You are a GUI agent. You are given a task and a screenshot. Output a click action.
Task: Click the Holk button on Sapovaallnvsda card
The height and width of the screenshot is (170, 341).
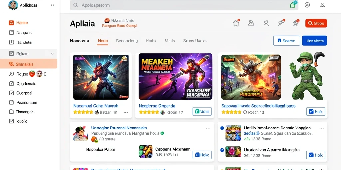click(x=316, y=112)
